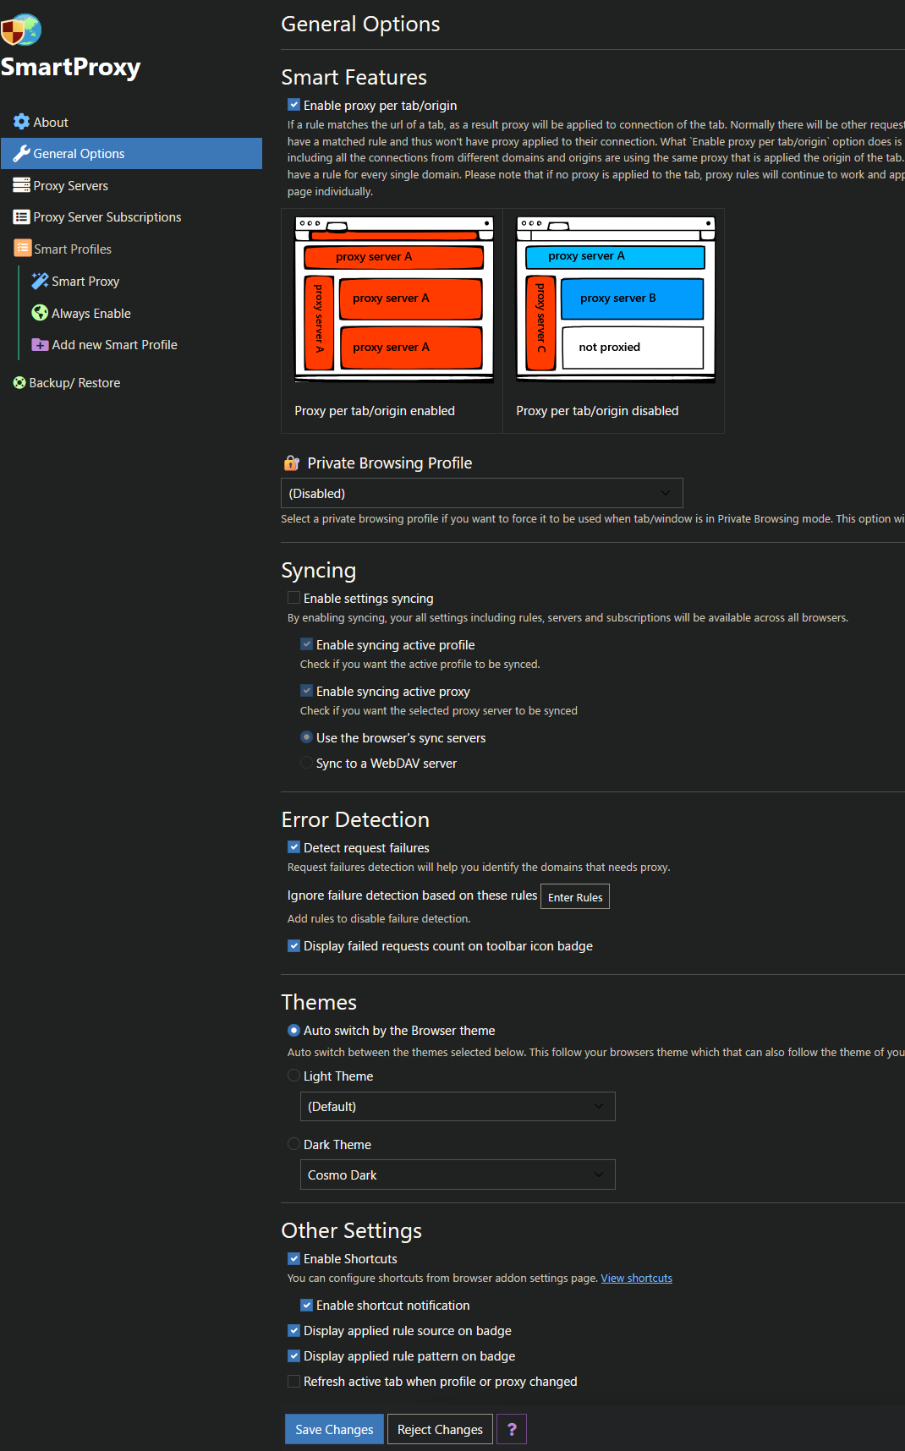This screenshot has height=1451, width=905.
Task: Click Reject Changes button
Action: tap(440, 1429)
